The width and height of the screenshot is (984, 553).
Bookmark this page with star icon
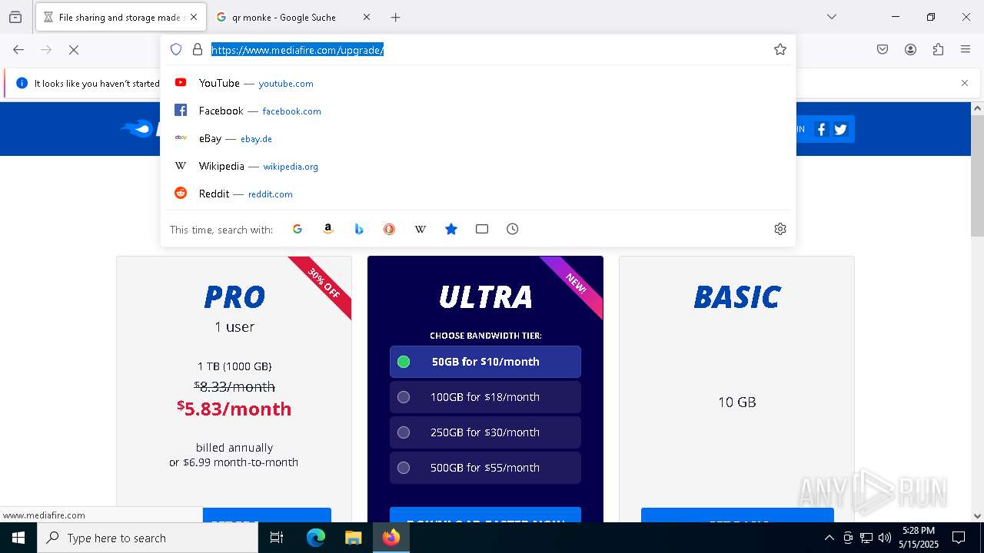pyautogui.click(x=780, y=49)
